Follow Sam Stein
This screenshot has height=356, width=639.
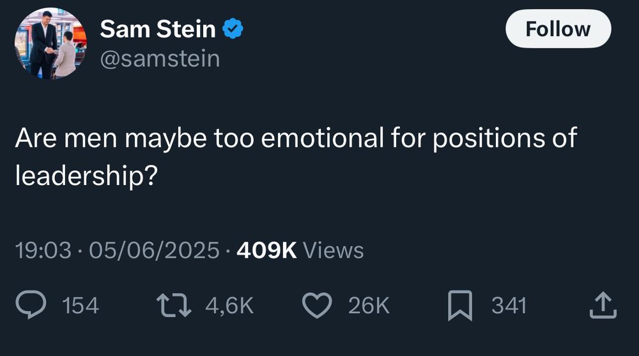[x=558, y=29]
